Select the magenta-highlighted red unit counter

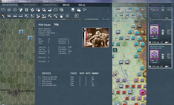coord(142,92)
